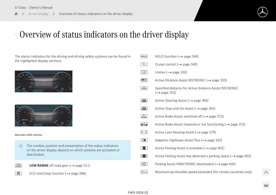The height and width of the screenshot is (195, 276).
Task: Click the Mercedes-AMG driver display image
Action: [43, 116]
